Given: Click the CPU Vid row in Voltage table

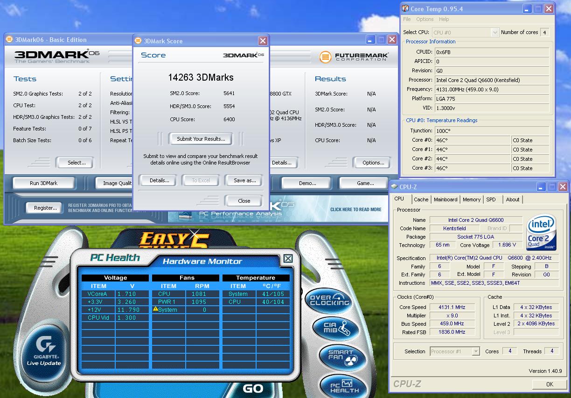Looking at the screenshot, I should point(115,318).
